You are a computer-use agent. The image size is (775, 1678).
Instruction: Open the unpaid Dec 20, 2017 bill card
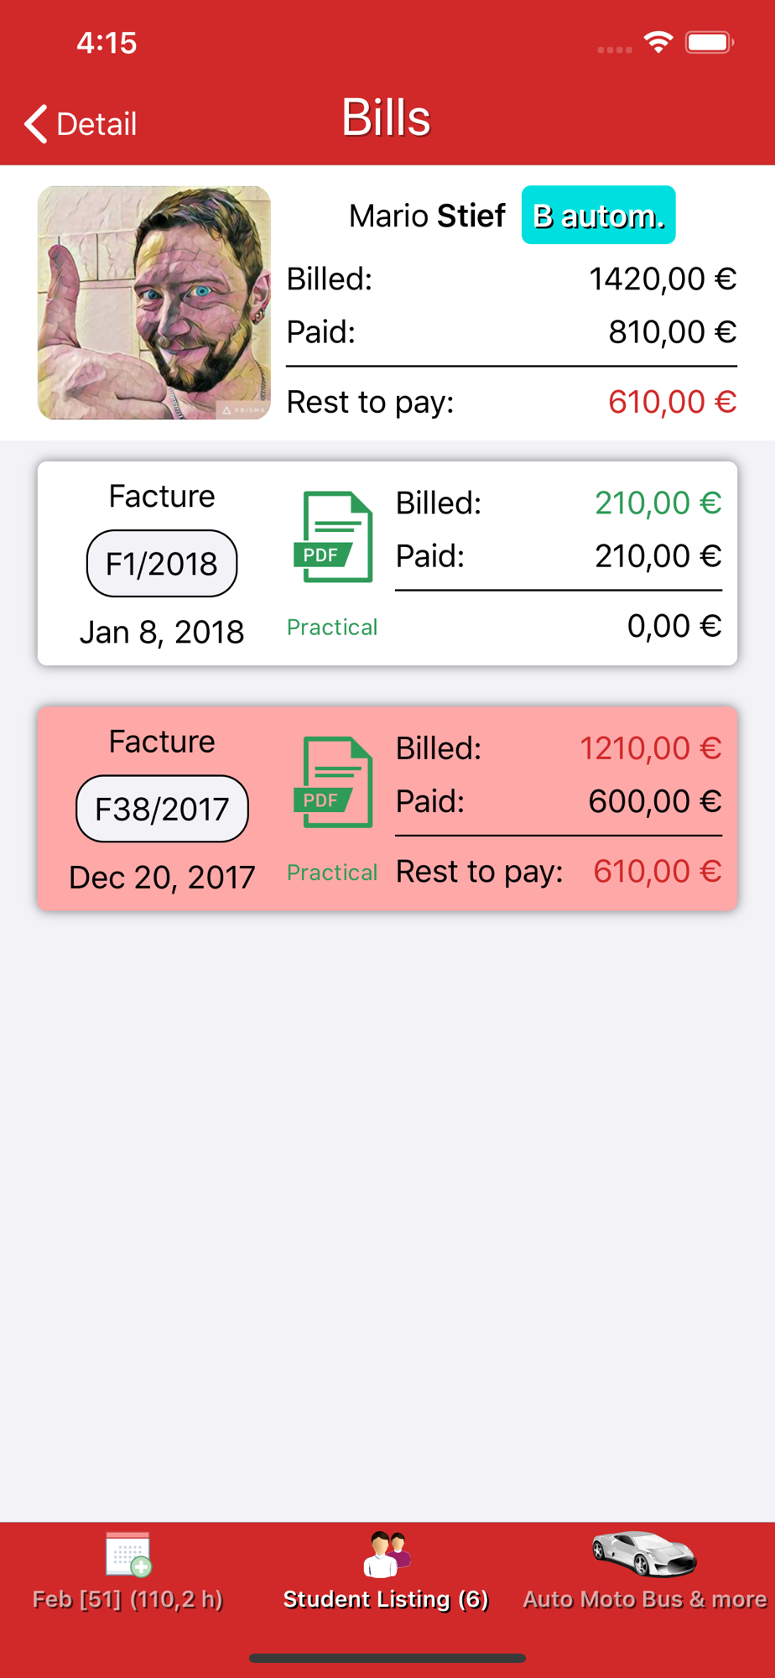[x=387, y=809]
